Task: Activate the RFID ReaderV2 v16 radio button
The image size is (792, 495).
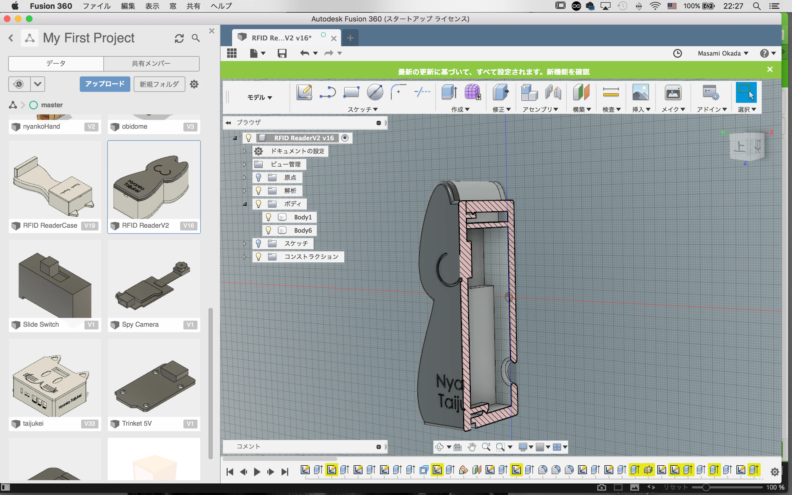Action: [x=345, y=138]
